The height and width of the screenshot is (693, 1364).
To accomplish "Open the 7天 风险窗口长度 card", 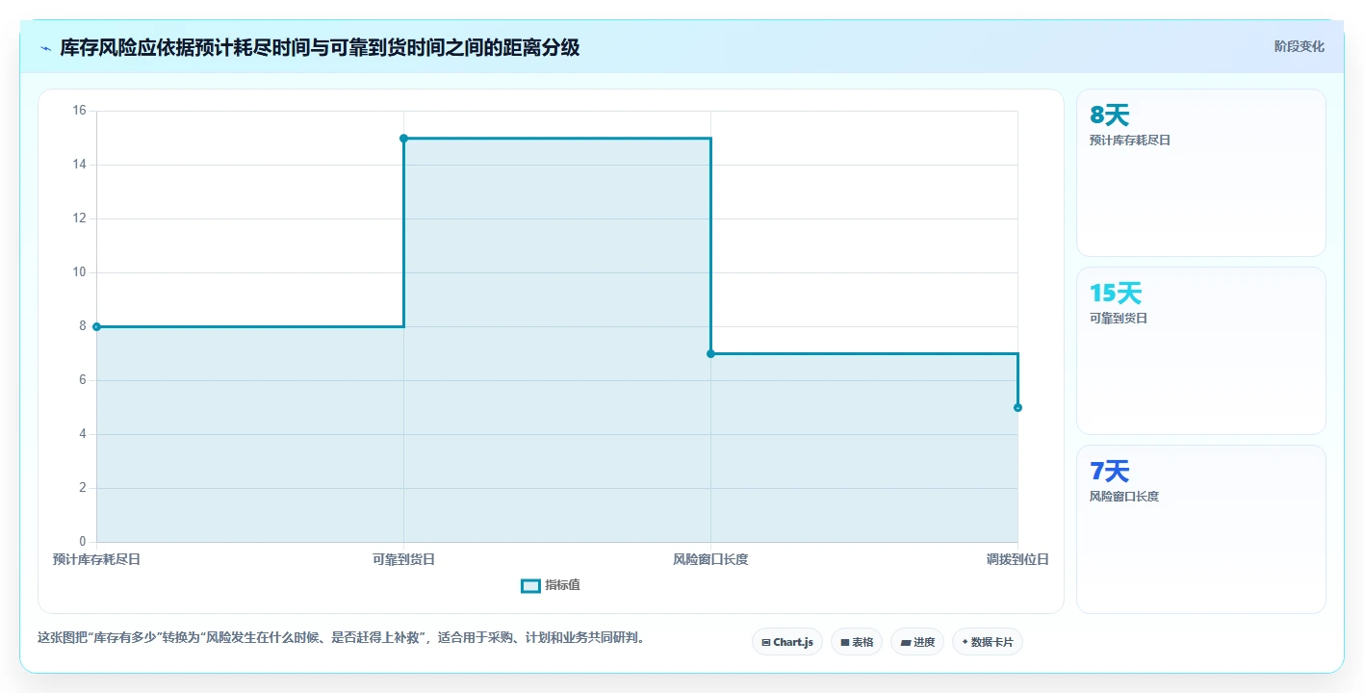I will point(1200,528).
